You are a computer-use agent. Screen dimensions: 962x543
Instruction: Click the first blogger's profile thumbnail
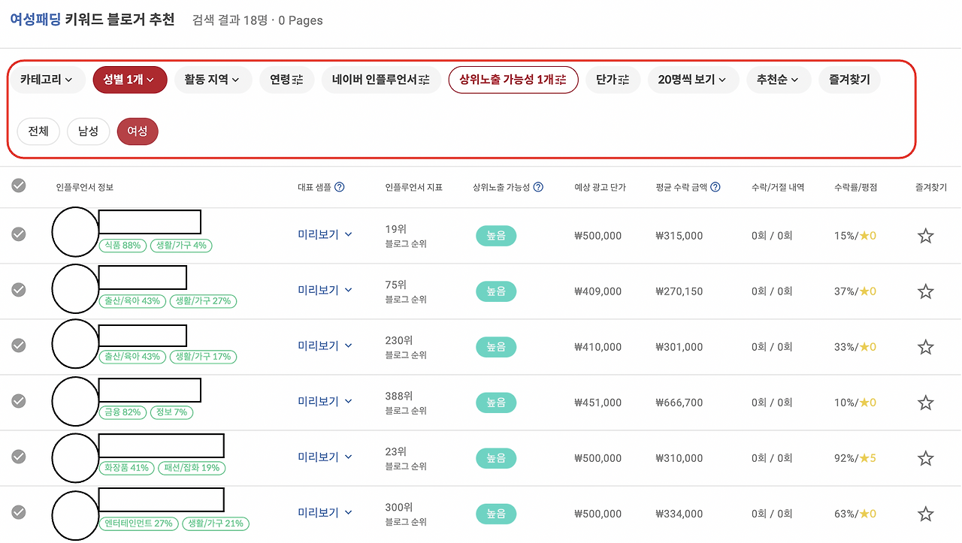pos(75,232)
